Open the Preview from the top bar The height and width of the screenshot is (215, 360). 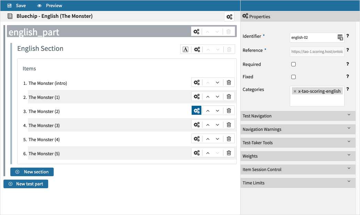[x=50, y=5]
